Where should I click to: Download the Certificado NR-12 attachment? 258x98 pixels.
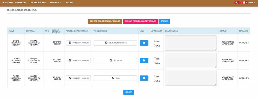pyautogui.click(x=144, y=43)
